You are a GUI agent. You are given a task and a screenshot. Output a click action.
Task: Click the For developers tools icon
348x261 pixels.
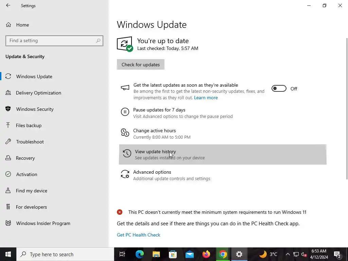tap(8, 207)
